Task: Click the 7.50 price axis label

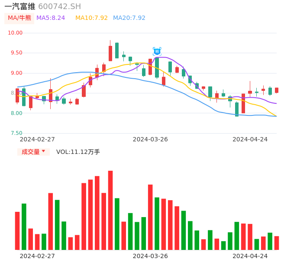Action: (16, 134)
